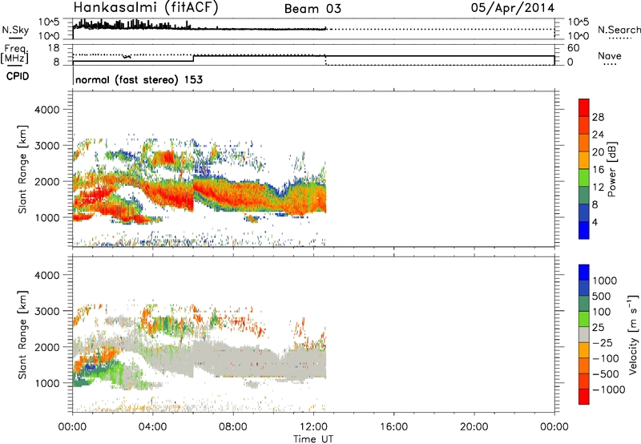641x444 pixels.
Task: Click the 18 frequency axis label
Action: (x=54, y=48)
